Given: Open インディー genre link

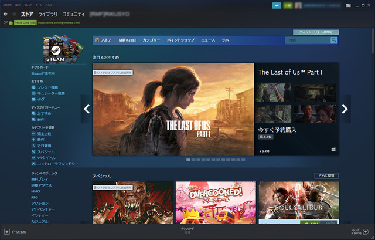Looking at the screenshot, I should 40,215.
